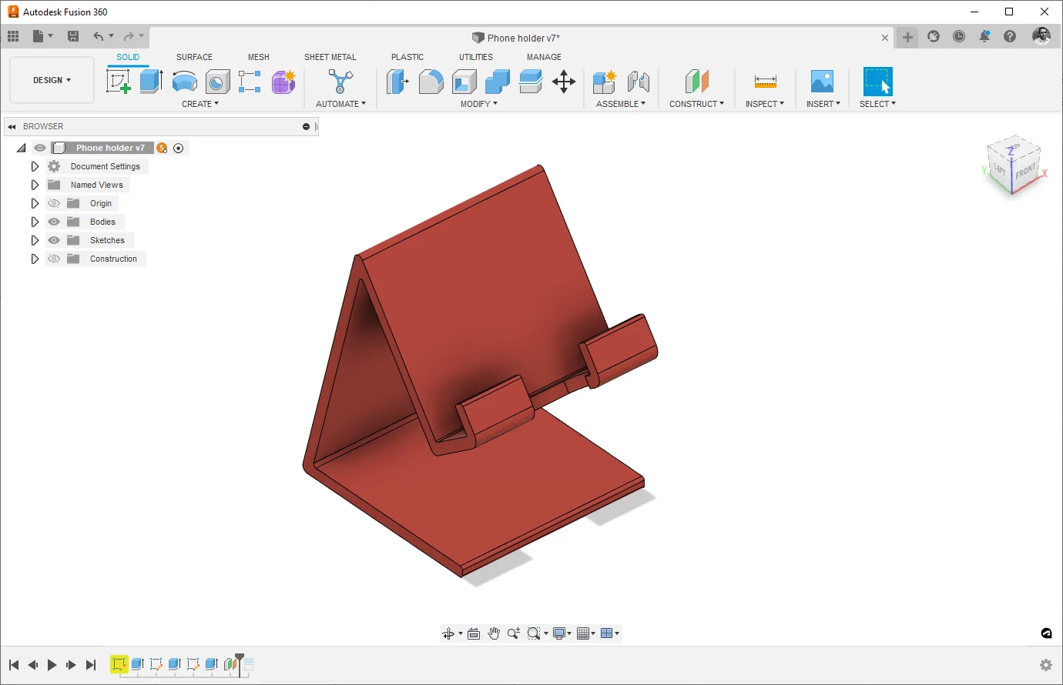
Task: Hide the Sketches folder
Action: tap(54, 240)
